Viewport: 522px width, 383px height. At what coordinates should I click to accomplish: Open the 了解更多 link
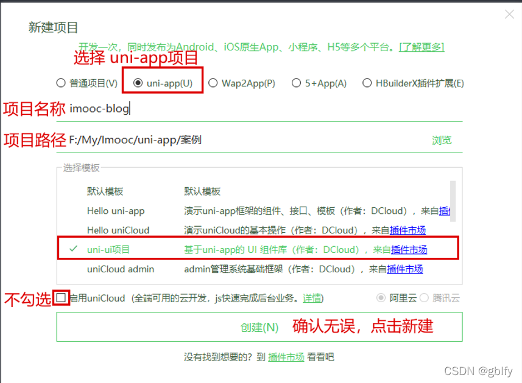coord(421,46)
